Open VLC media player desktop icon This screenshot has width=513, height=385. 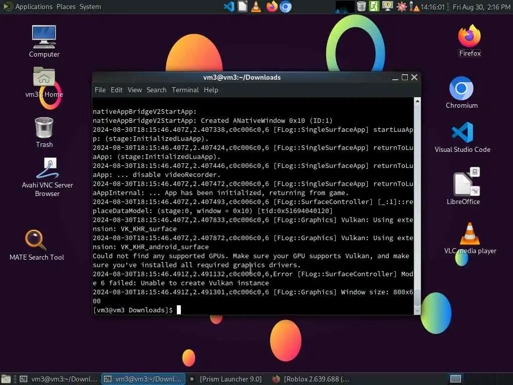[x=470, y=238]
